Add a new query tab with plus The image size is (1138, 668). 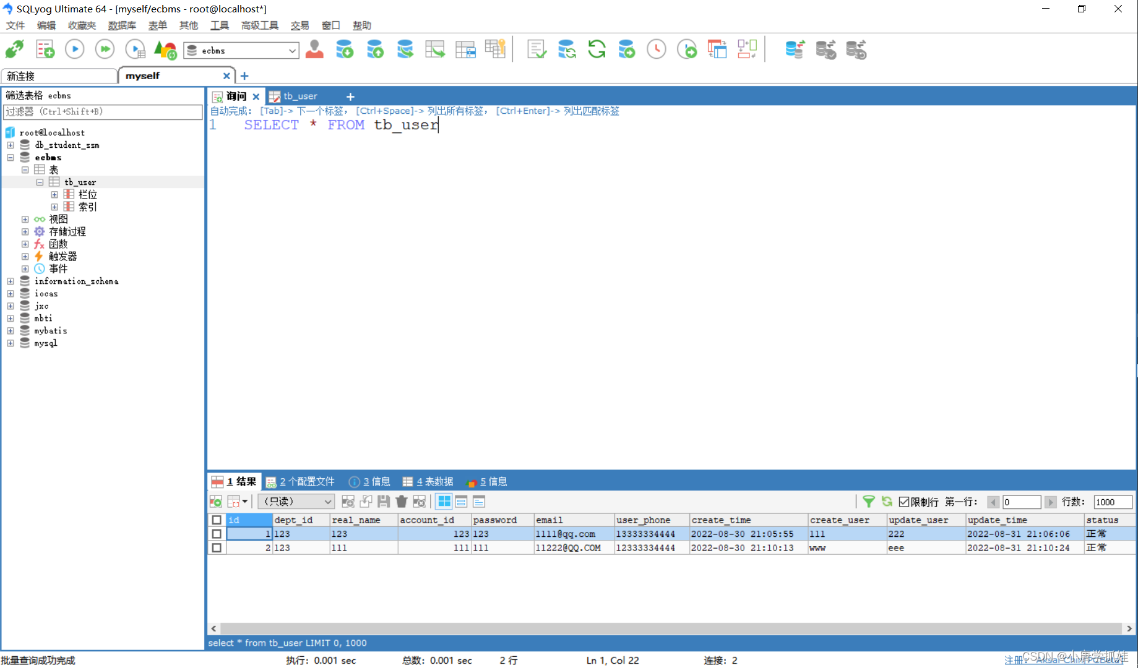pos(350,96)
